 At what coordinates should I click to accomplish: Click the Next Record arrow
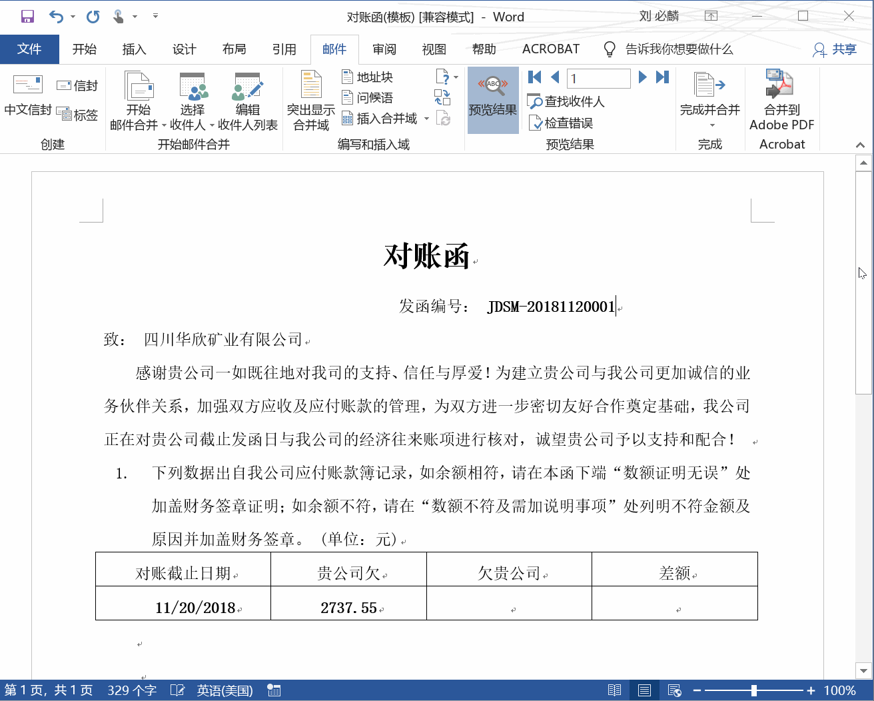click(x=642, y=77)
